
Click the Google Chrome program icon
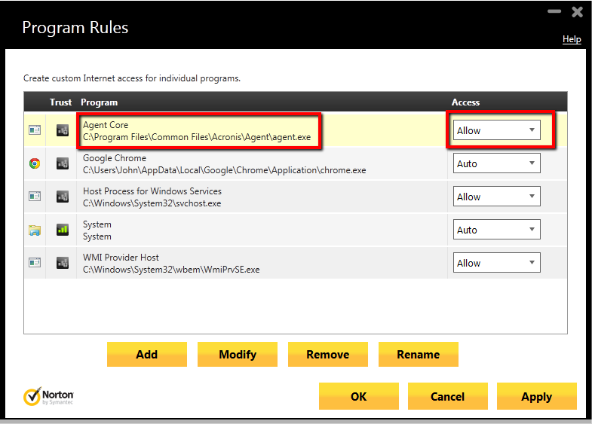click(x=35, y=163)
